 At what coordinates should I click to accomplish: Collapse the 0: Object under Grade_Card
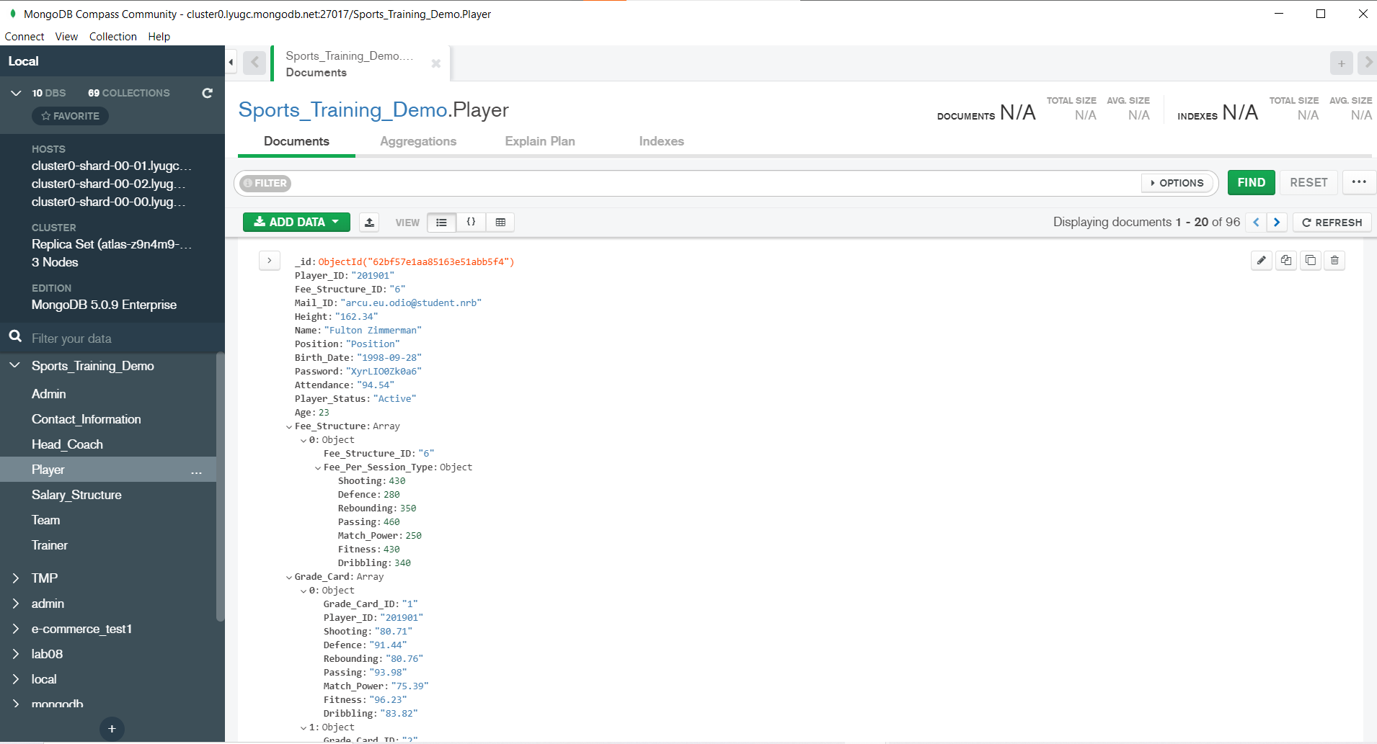[x=304, y=591]
